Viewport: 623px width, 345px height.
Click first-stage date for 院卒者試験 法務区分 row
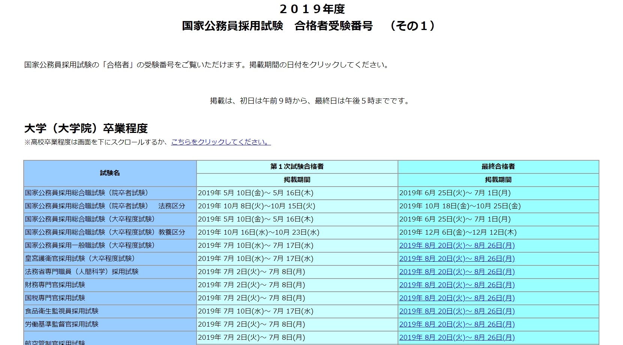tap(257, 206)
